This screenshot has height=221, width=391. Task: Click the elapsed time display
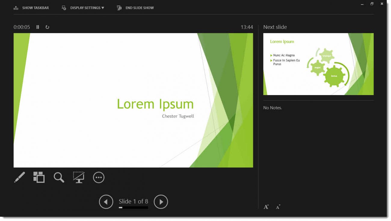22,27
